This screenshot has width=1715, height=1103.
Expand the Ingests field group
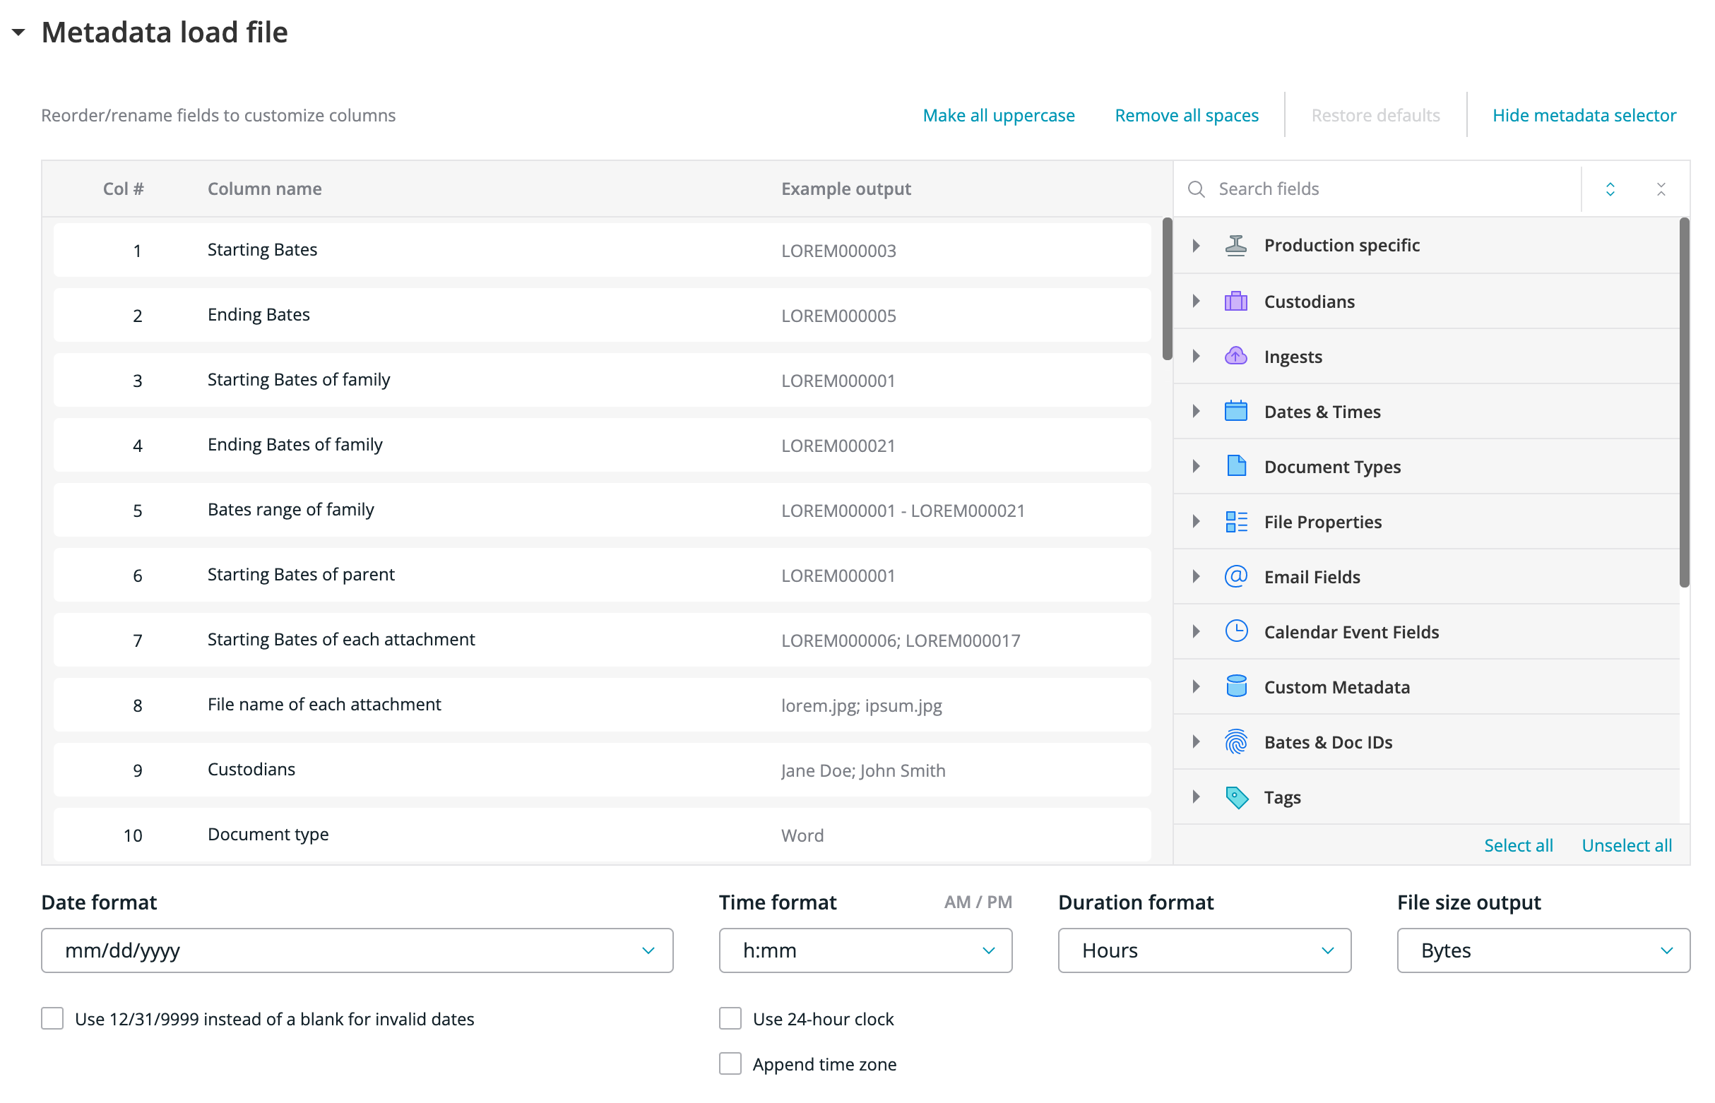click(1196, 357)
